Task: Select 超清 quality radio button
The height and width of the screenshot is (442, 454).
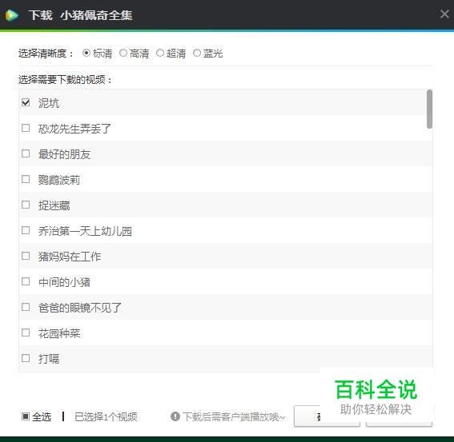Action: coord(160,53)
